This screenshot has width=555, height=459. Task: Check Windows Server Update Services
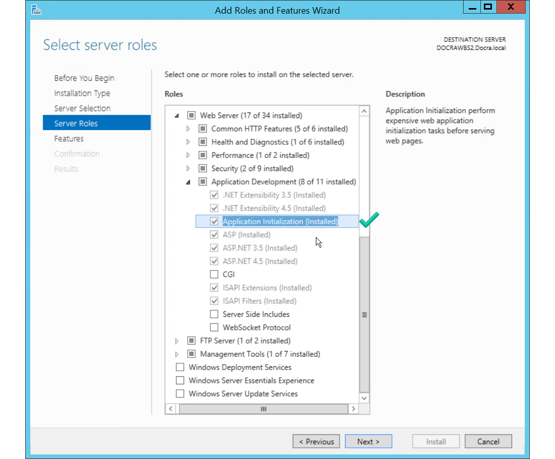(180, 393)
